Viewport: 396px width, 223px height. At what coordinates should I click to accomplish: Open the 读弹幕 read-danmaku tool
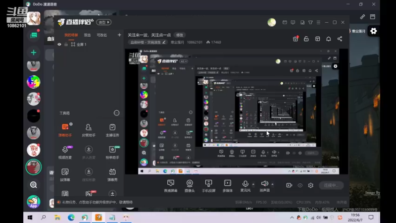[65, 175]
